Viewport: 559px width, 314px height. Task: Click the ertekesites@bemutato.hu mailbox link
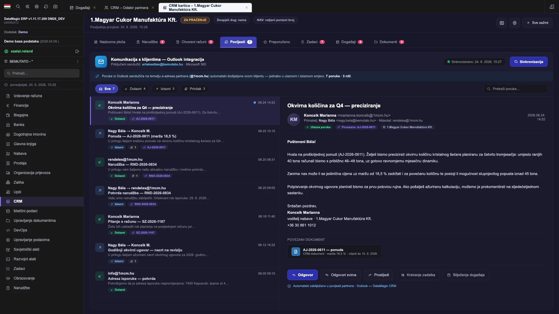162,65
